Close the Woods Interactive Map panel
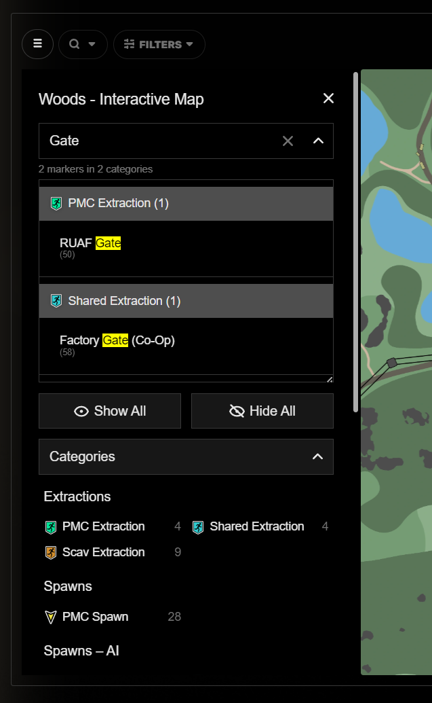The height and width of the screenshot is (703, 432). (329, 98)
